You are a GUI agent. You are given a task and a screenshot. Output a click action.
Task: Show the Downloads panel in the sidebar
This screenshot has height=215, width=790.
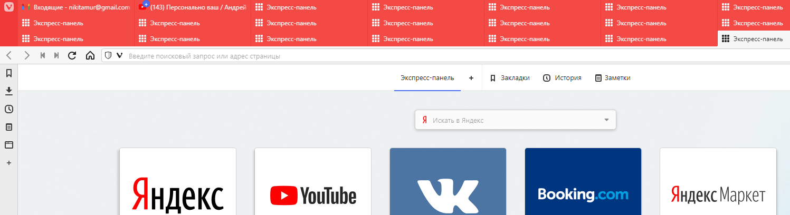pos(8,91)
